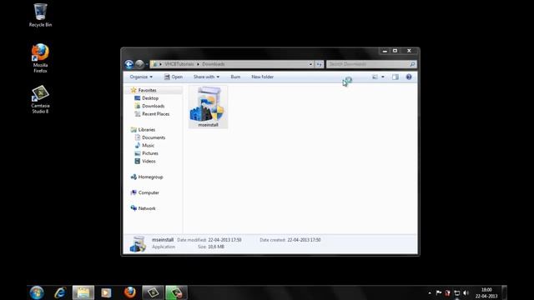Viewport: 534px width, 300px height.
Task: Open the views dropdown arrow
Action: click(x=383, y=77)
